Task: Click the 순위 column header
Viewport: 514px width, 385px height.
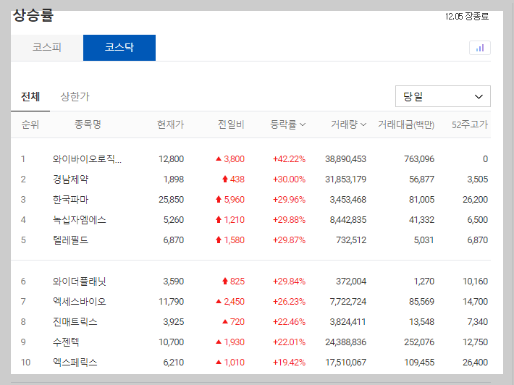Action: [30, 124]
